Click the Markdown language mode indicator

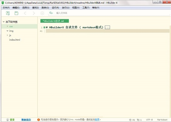point(162,120)
